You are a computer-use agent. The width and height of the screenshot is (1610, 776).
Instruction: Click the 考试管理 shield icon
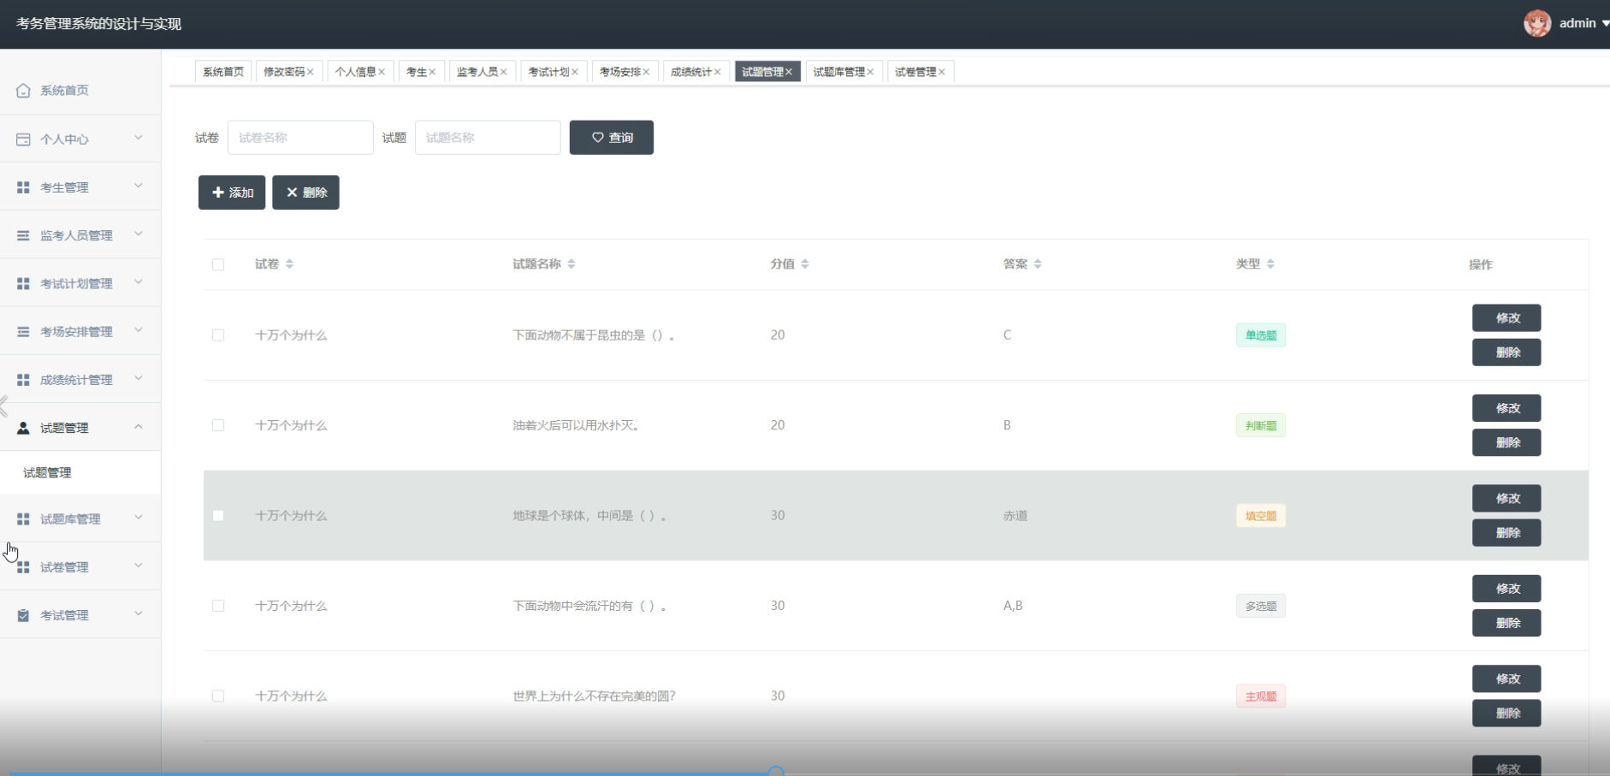coord(23,614)
